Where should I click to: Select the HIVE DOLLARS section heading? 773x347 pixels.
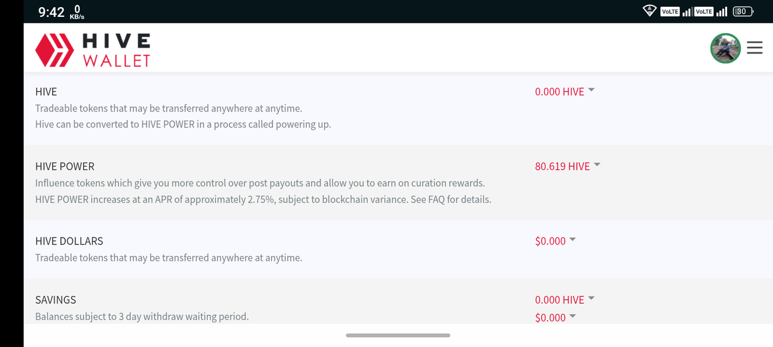click(x=69, y=241)
